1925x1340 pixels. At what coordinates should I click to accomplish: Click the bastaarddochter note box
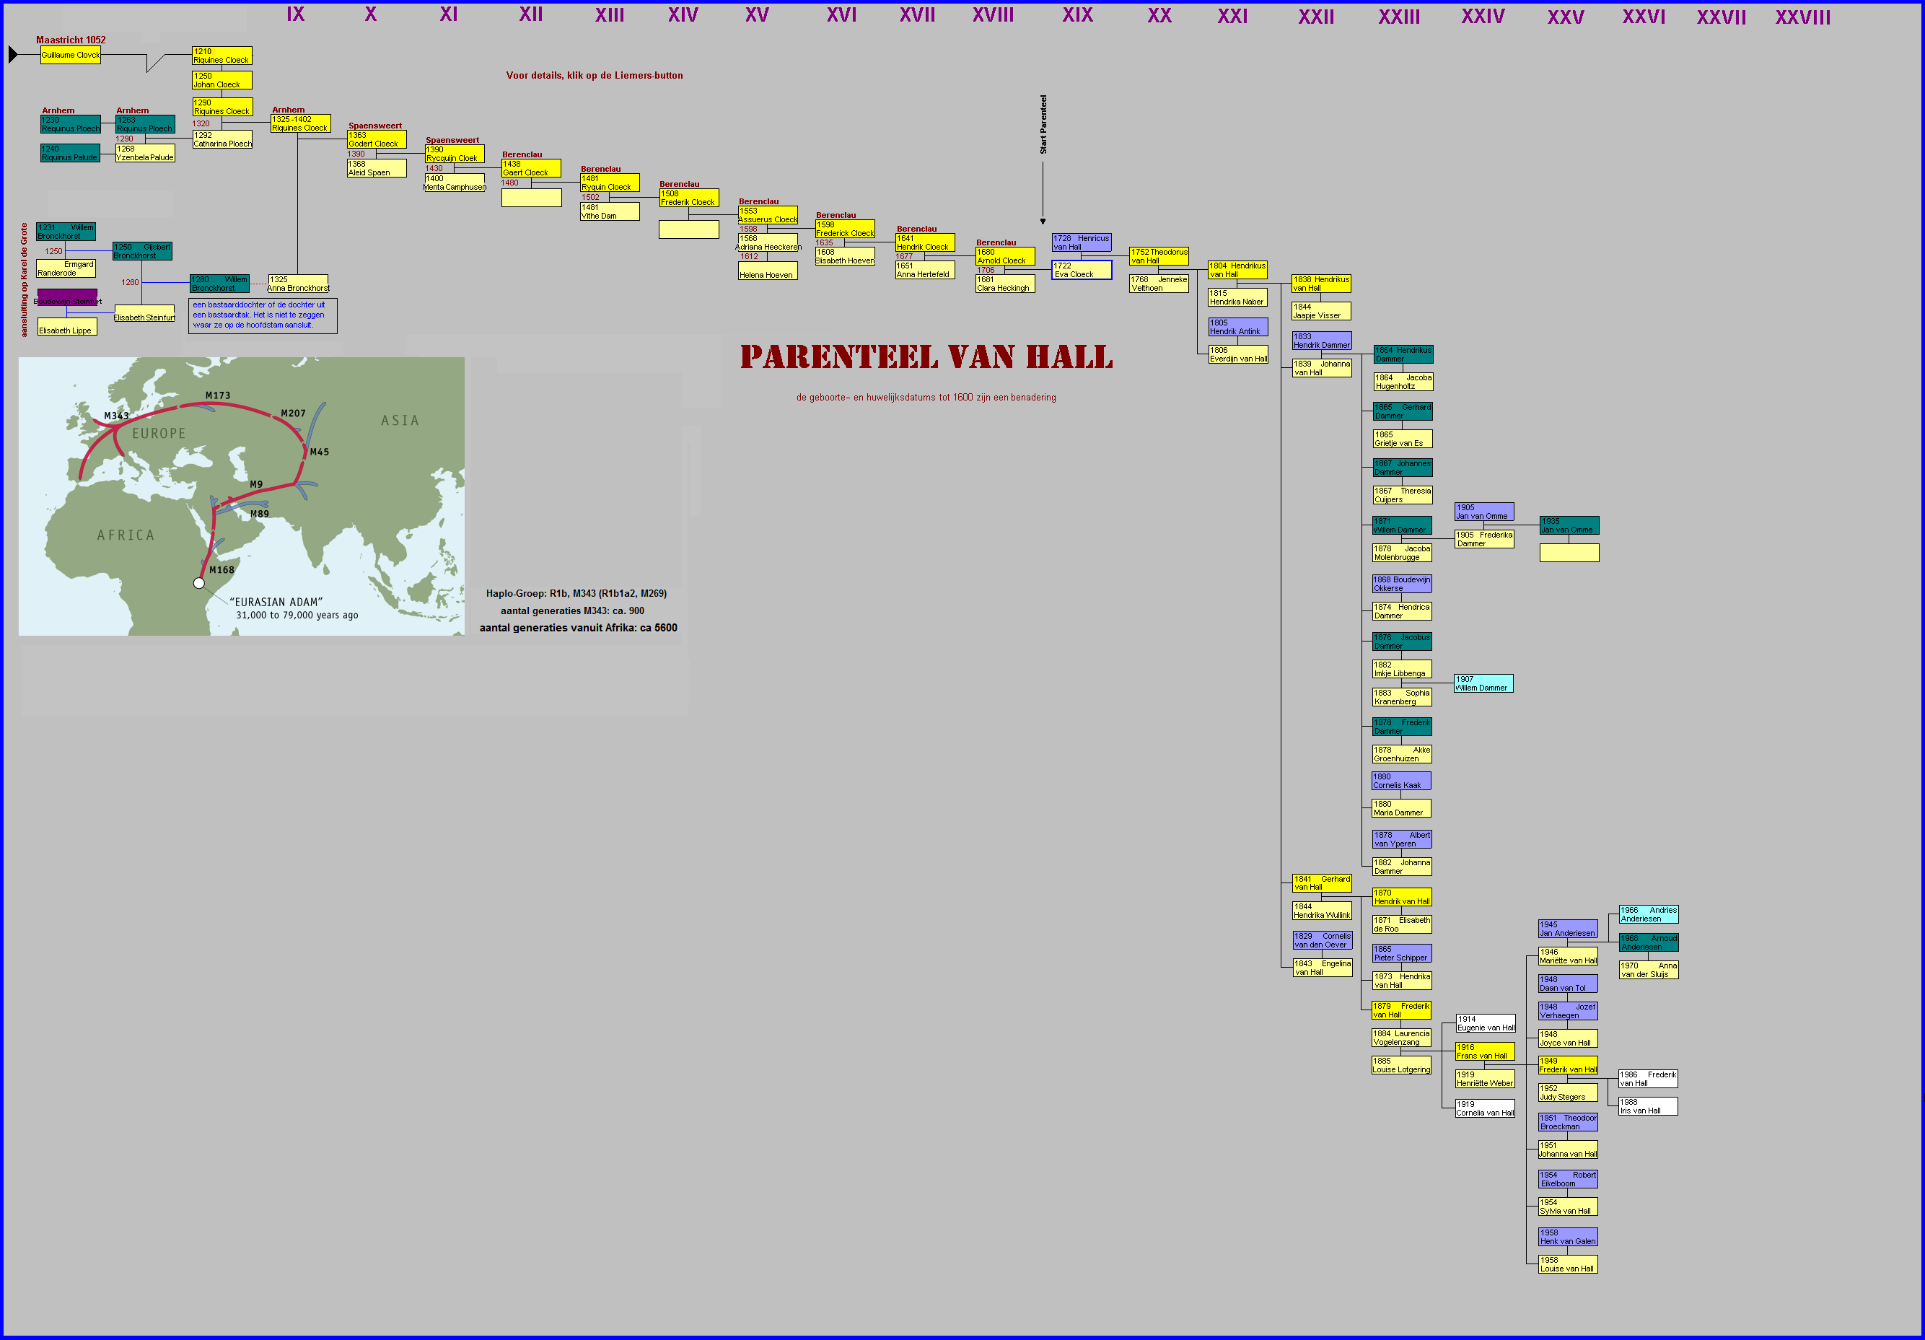(x=263, y=315)
